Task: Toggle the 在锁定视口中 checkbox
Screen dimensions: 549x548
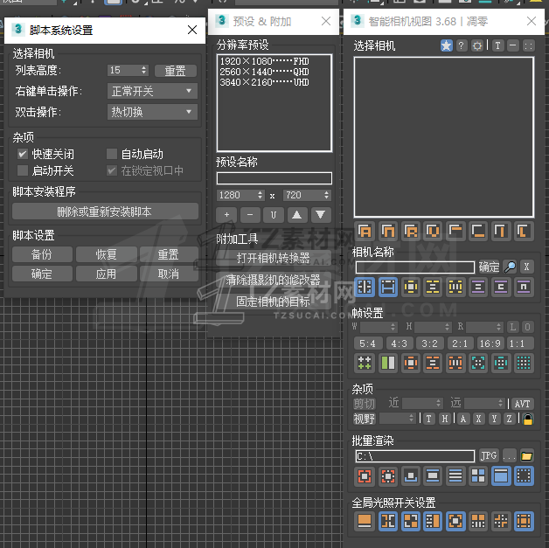Action: coord(111,170)
